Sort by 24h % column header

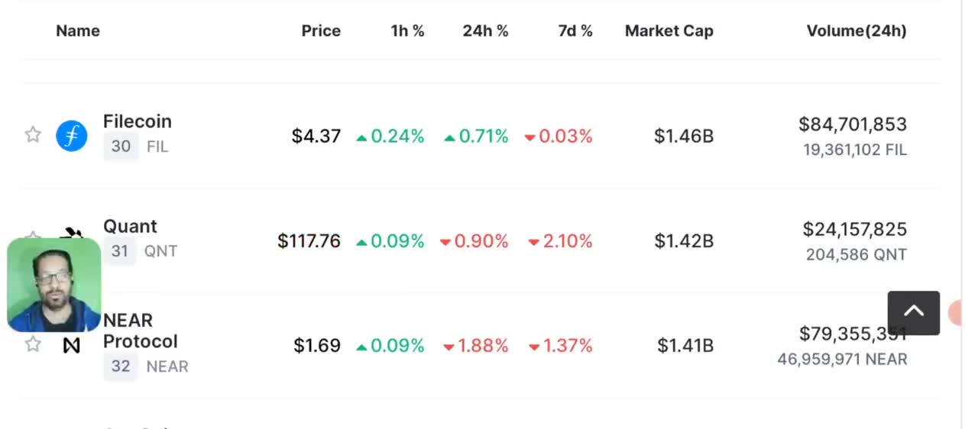coord(485,31)
